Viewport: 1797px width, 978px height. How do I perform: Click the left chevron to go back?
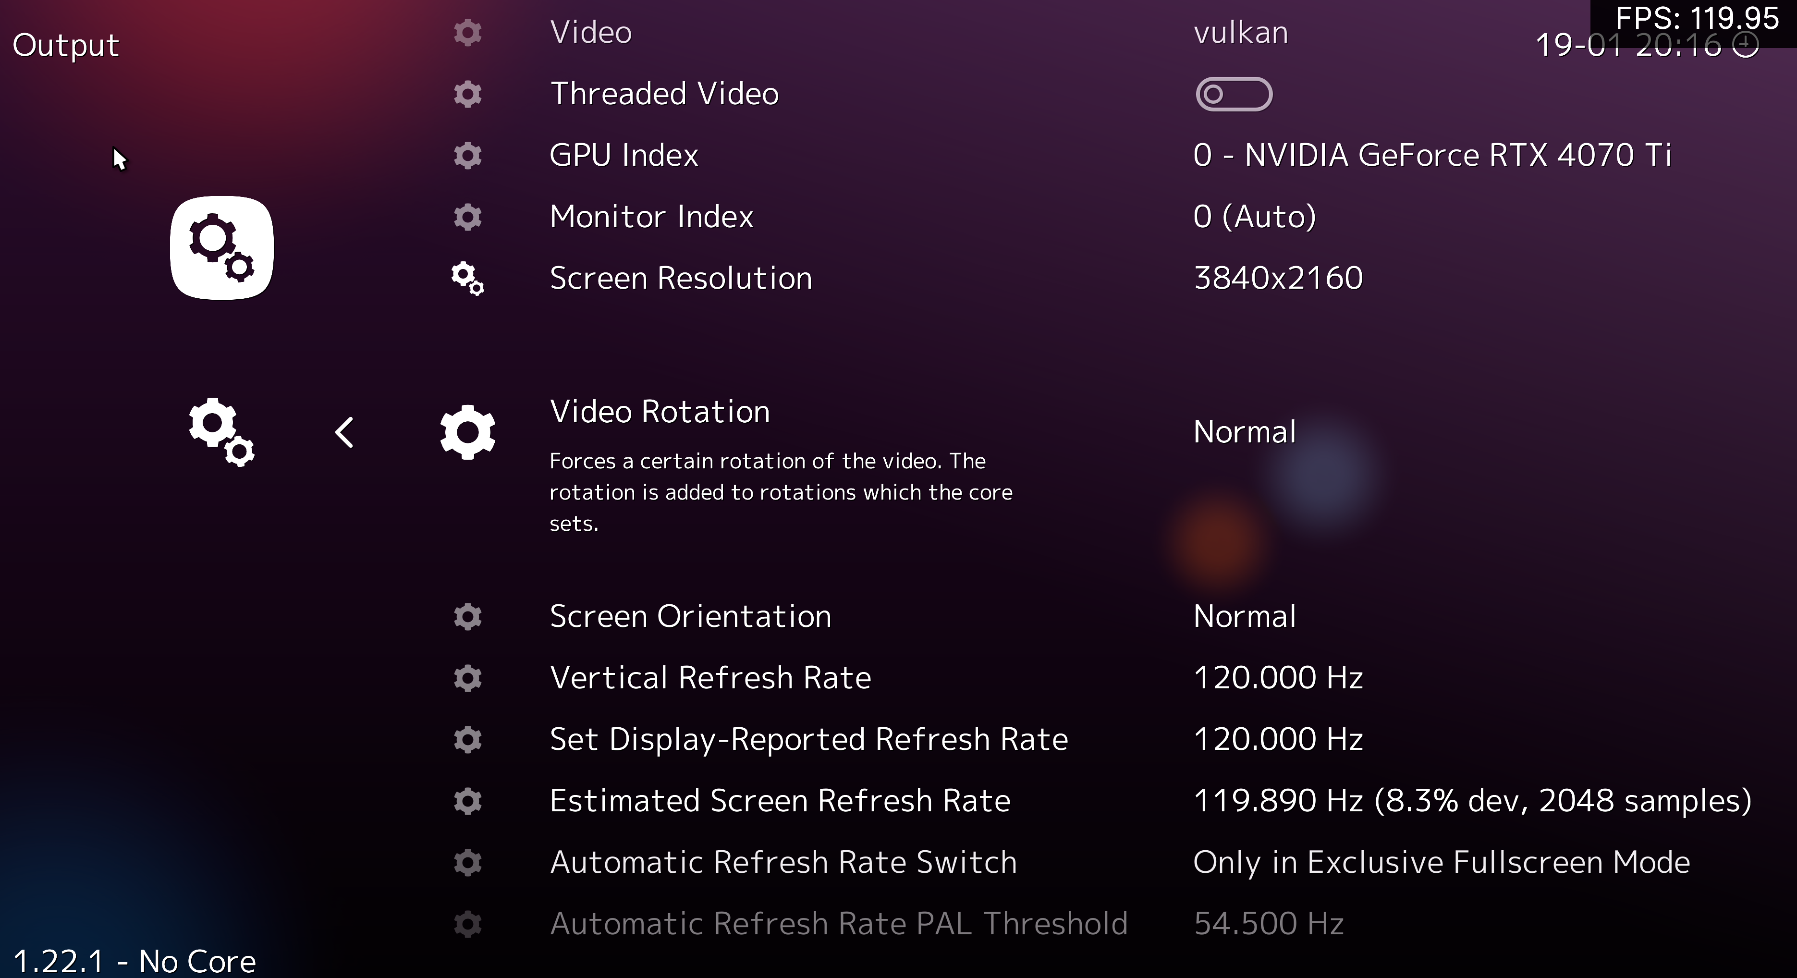point(344,432)
